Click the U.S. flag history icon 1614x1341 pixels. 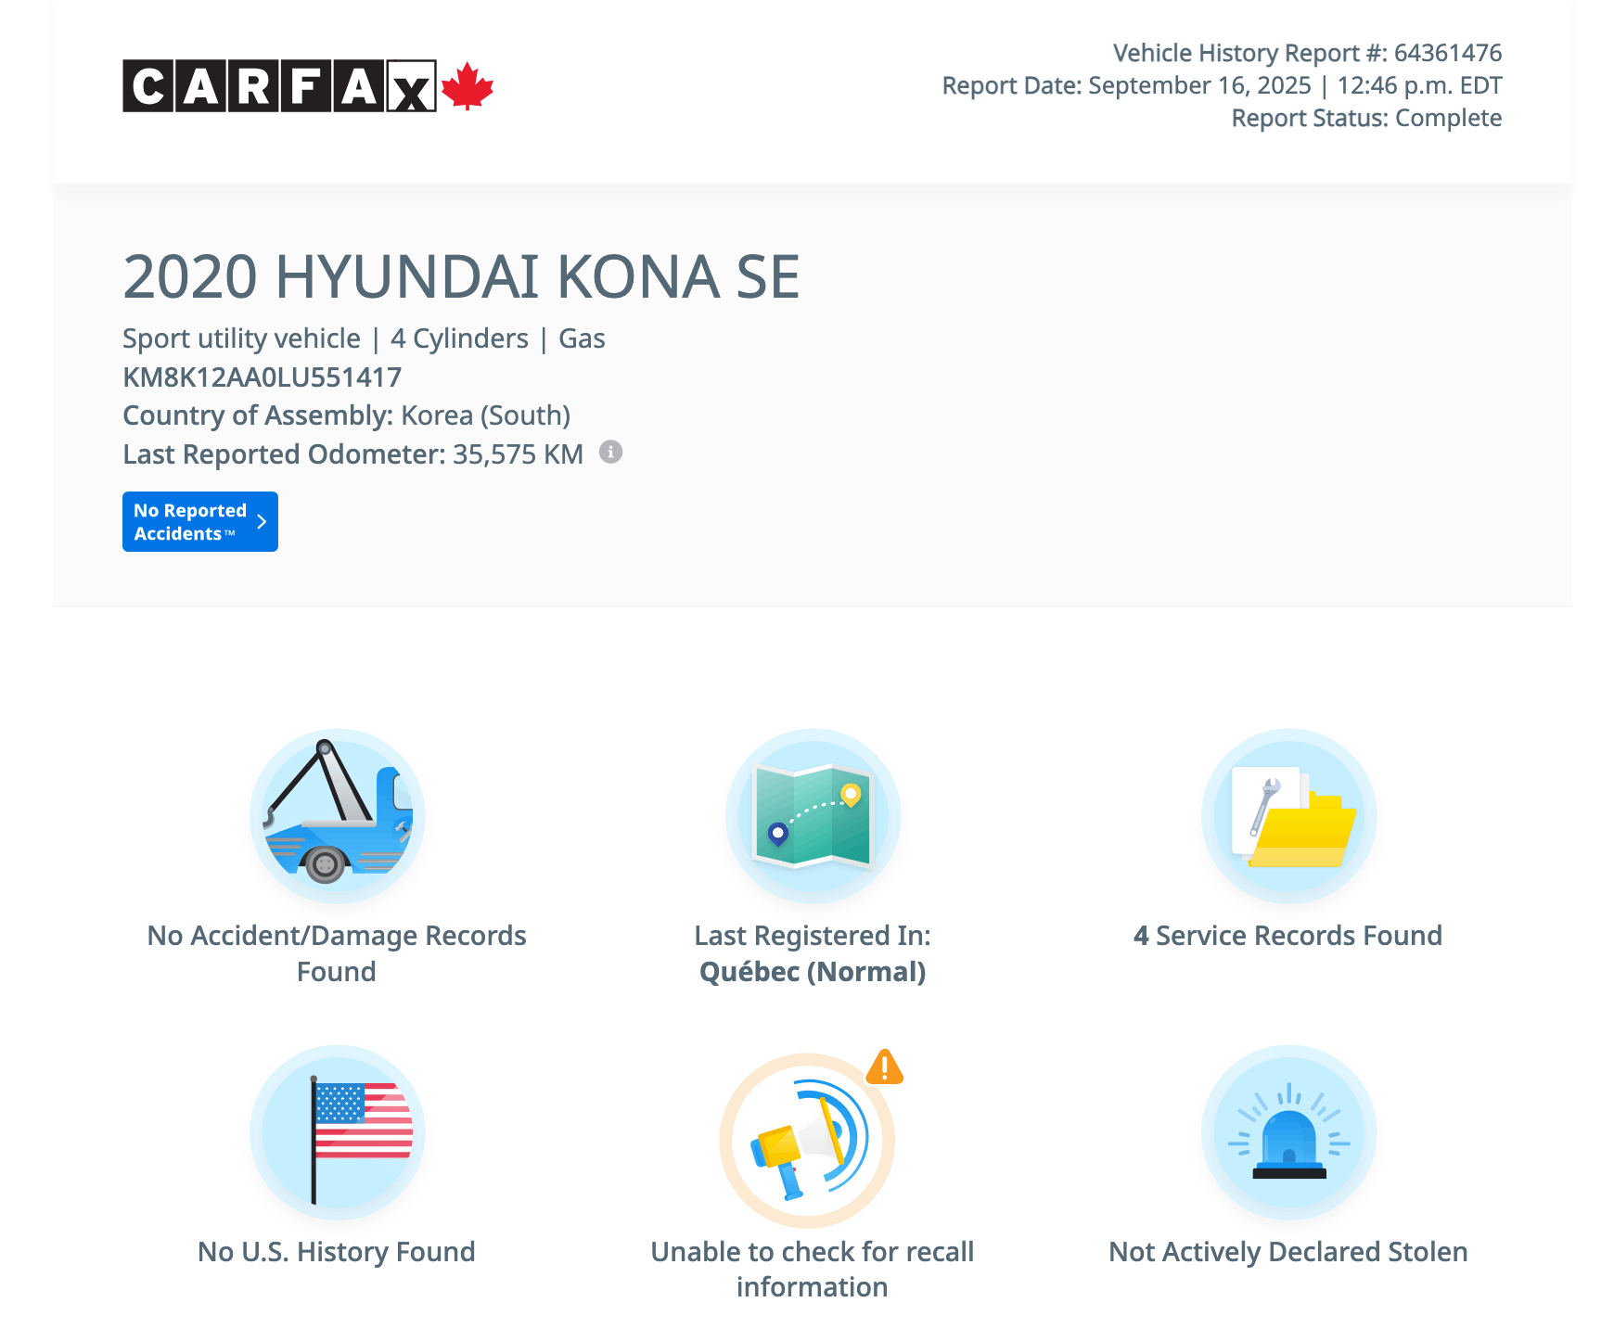337,1133
